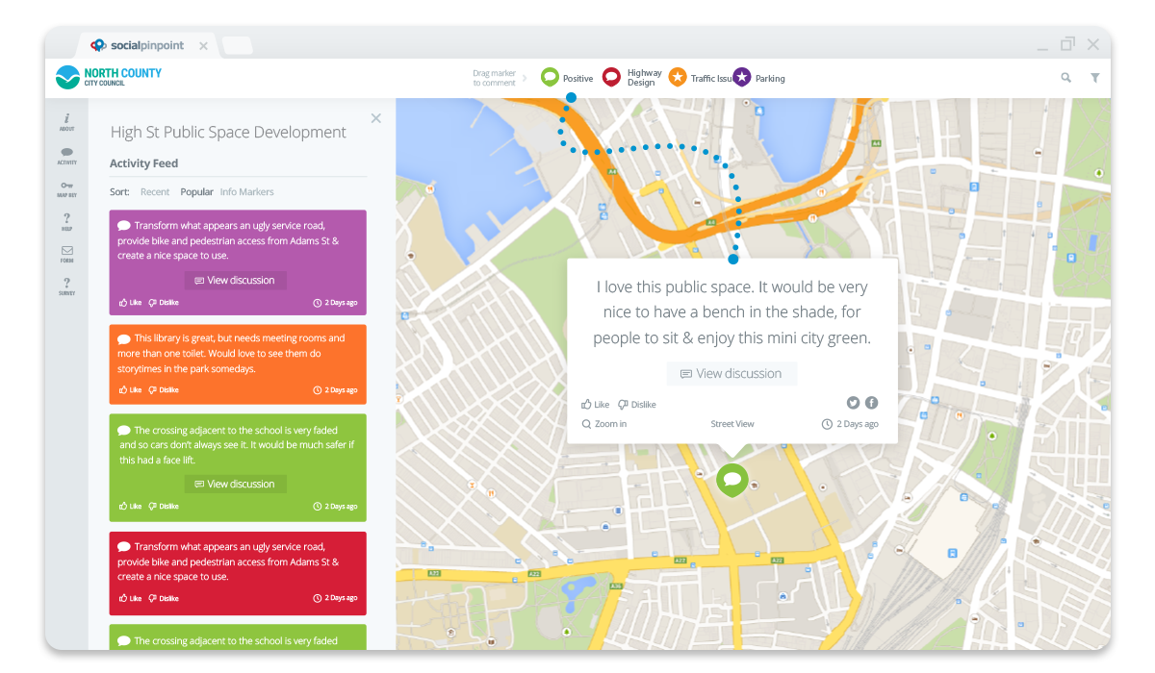Switch the Activity Feed sort to Recent
1155x673 pixels.
[155, 191]
